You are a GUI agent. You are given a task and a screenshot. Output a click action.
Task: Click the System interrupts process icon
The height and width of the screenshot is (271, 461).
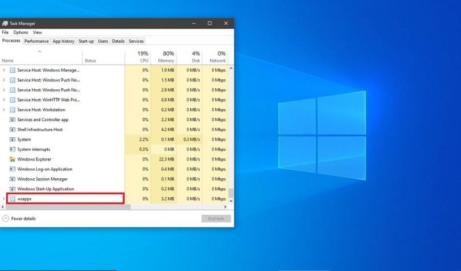[x=13, y=149]
